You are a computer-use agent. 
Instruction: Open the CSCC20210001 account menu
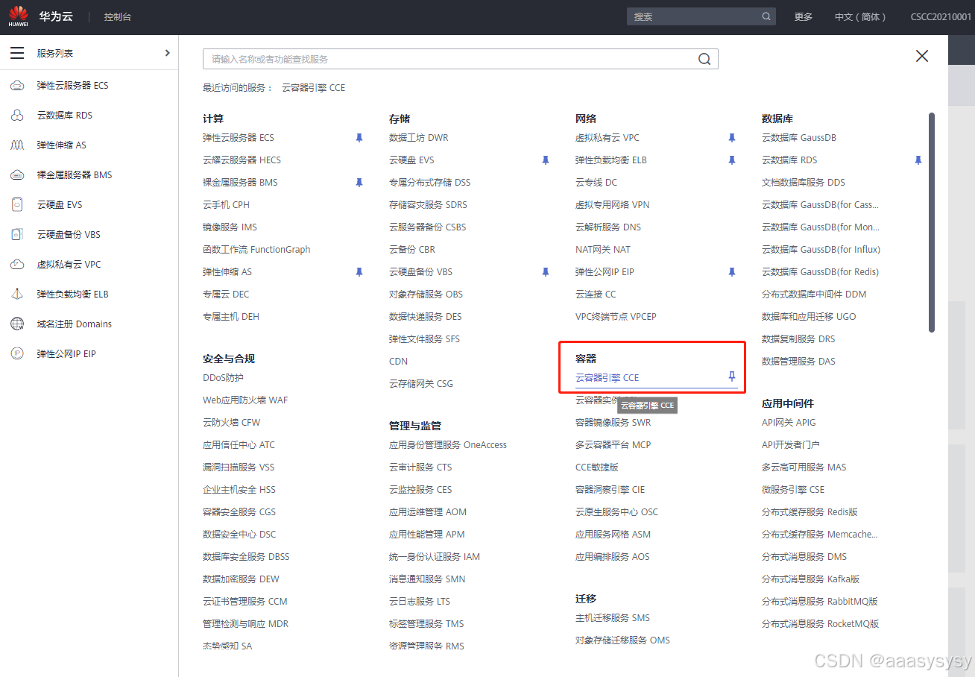pyautogui.click(x=941, y=16)
